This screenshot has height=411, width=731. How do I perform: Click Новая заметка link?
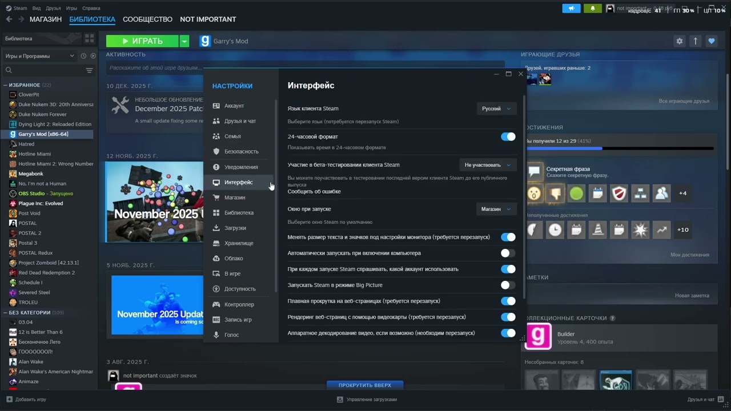click(x=692, y=296)
